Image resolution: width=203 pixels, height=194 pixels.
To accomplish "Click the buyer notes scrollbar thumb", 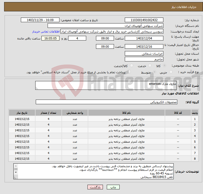I will tap(16, 169).
